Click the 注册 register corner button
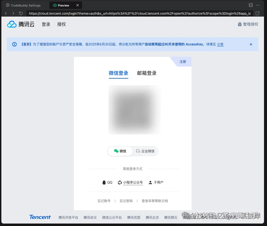This screenshot has height=226, width=267. [183, 62]
